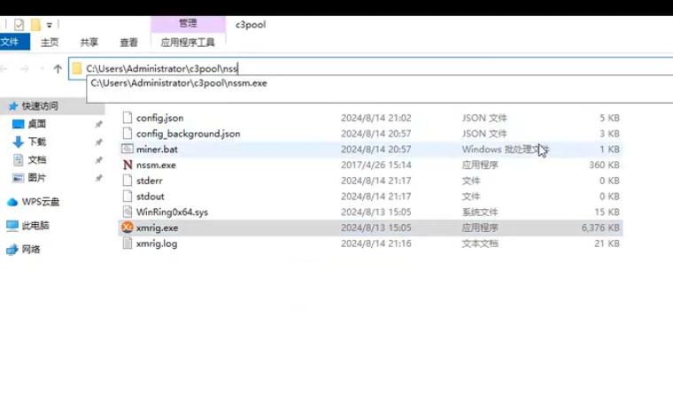Click the orange XMRig icon of xmrig.exe
Viewport: 673px width, 410px height.
pos(127,228)
